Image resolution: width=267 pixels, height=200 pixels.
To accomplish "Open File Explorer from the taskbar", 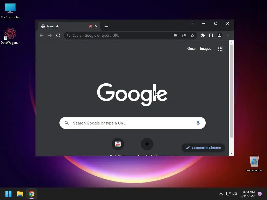I will (x=20, y=194).
